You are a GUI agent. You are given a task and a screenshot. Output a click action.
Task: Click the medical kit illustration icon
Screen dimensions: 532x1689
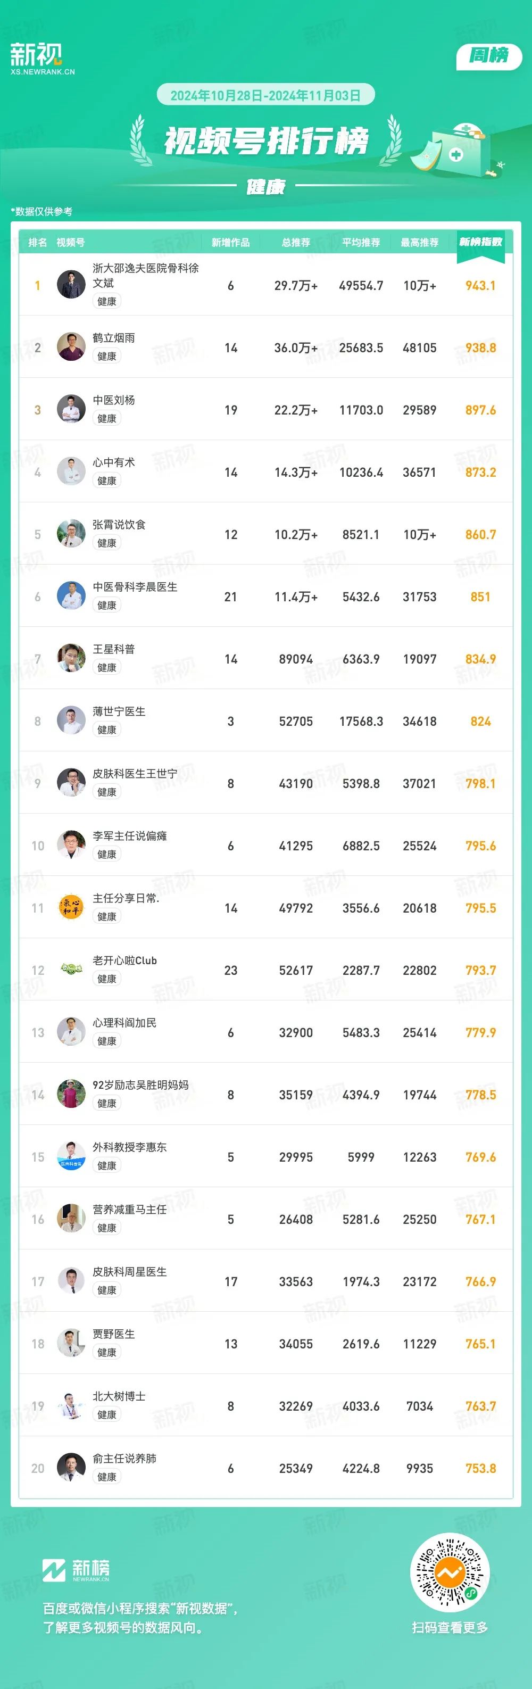click(458, 149)
